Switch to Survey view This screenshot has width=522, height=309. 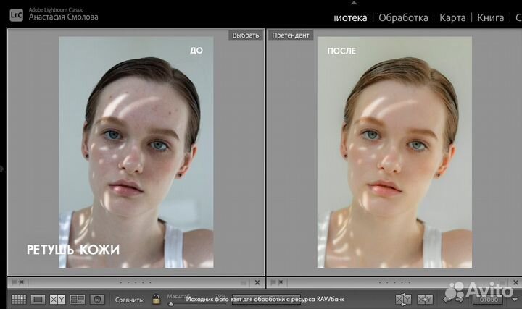[x=78, y=300]
